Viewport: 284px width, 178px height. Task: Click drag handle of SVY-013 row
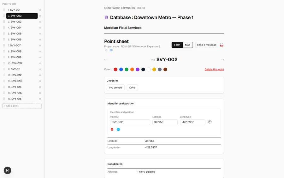pos(4,81)
